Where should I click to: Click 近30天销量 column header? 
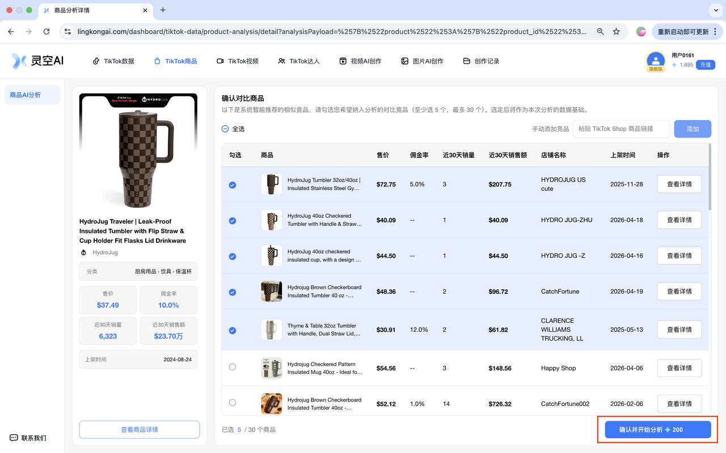click(458, 155)
